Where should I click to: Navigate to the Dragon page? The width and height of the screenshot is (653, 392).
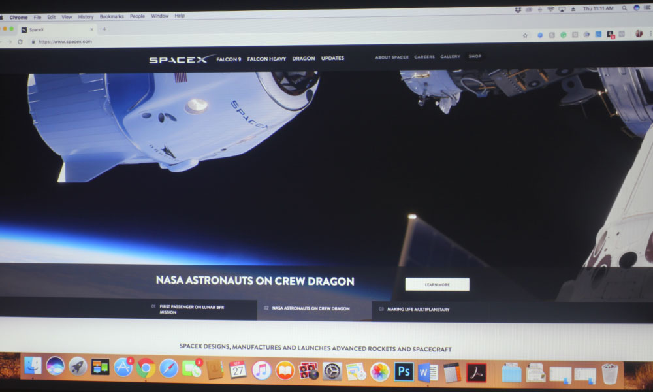[304, 58]
